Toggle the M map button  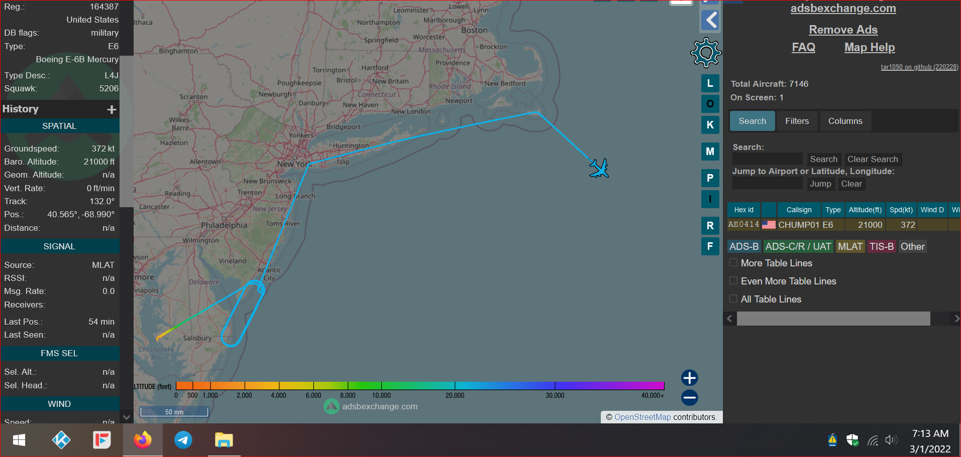(710, 151)
